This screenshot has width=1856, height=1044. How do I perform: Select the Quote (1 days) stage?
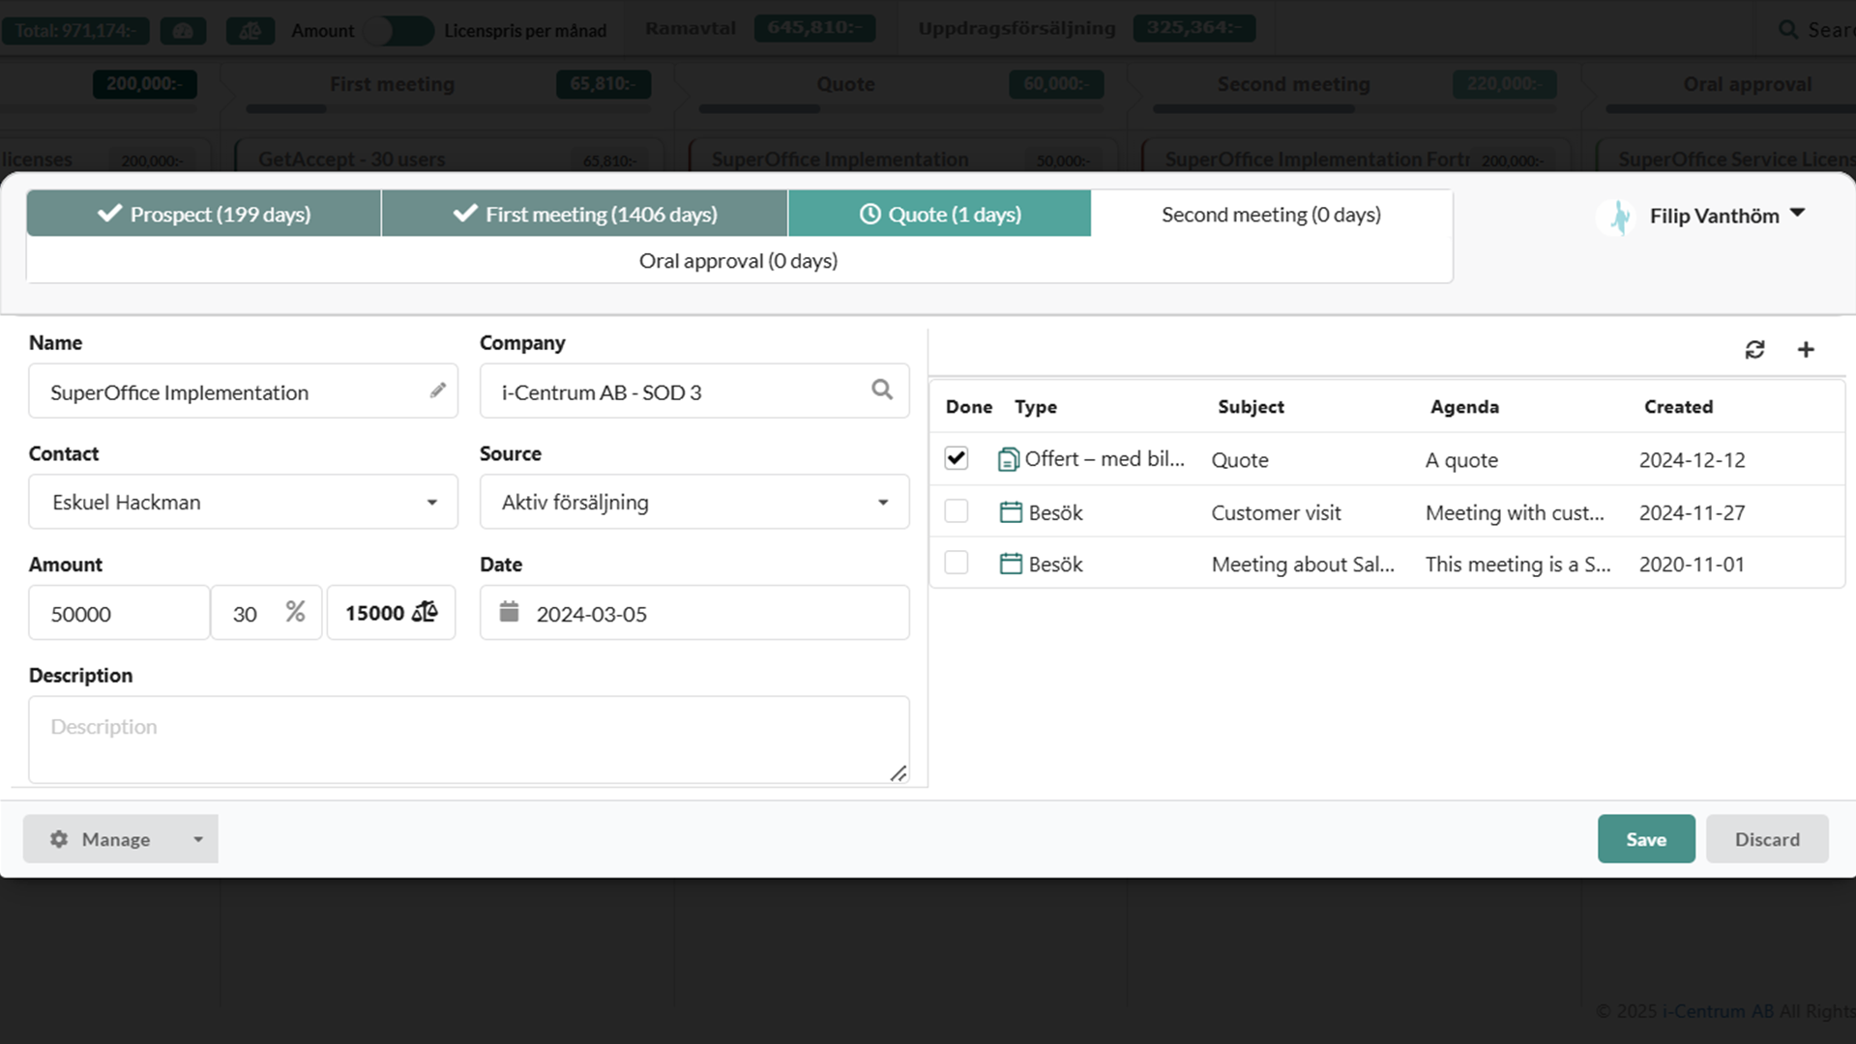click(940, 214)
